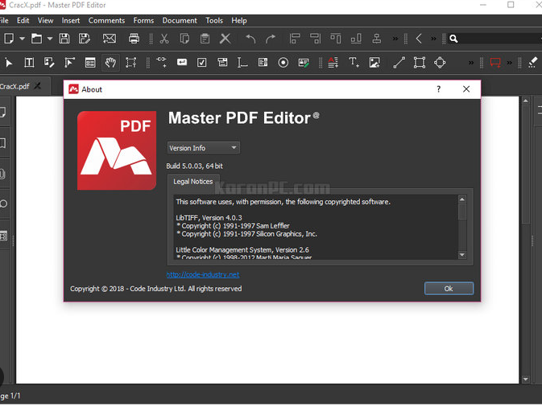Image resolution: width=542 pixels, height=407 pixels.
Task: Insert a checkbox form field tool
Action: (x=202, y=63)
